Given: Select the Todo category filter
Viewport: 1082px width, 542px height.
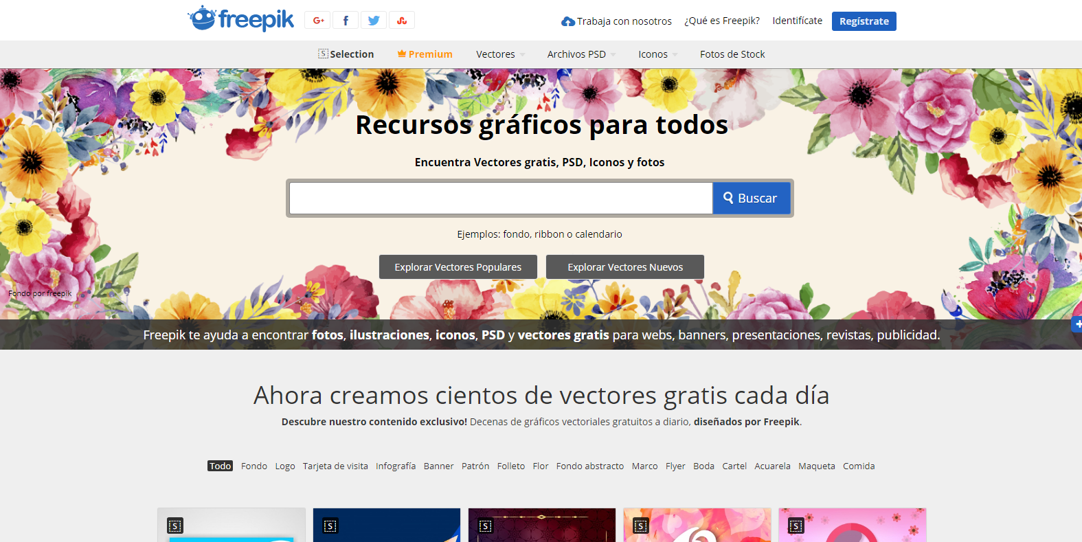Looking at the screenshot, I should click(221, 466).
